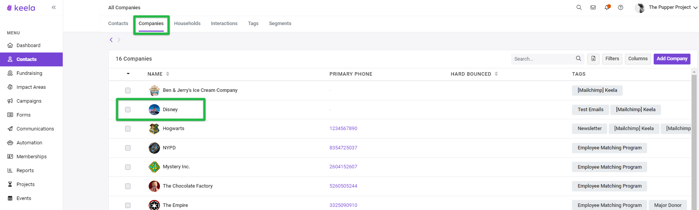699x210 pixels.
Task: Switch to the Interactions tab
Action: click(224, 24)
